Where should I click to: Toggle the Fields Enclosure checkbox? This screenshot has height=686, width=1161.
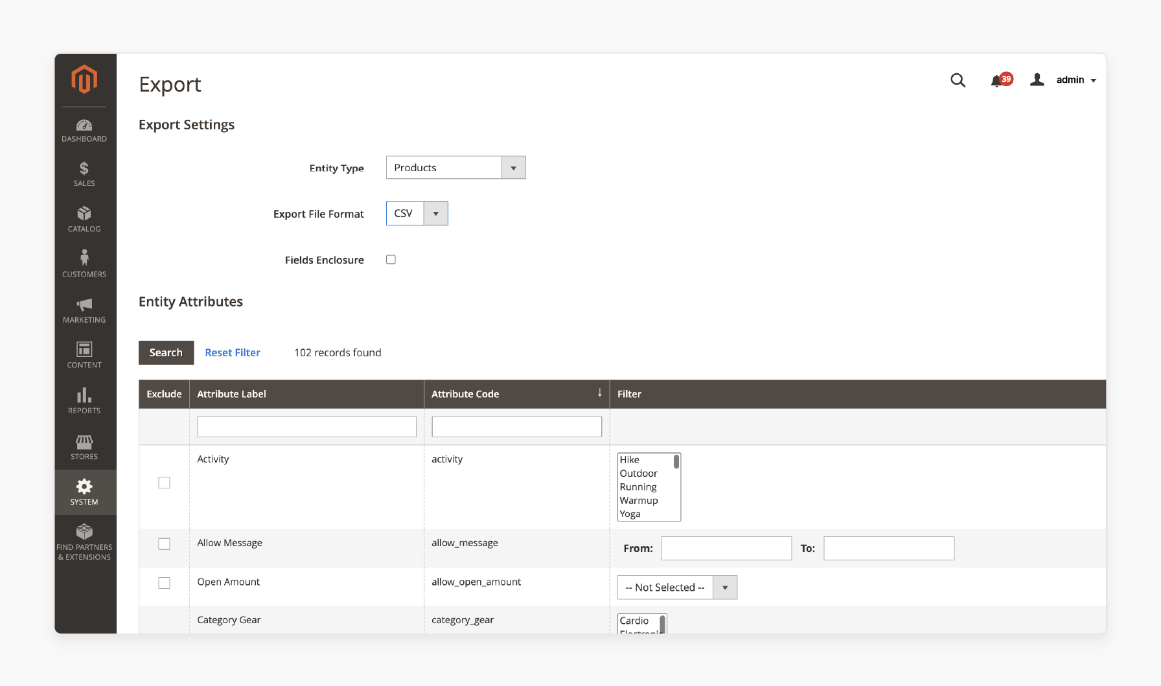(391, 260)
